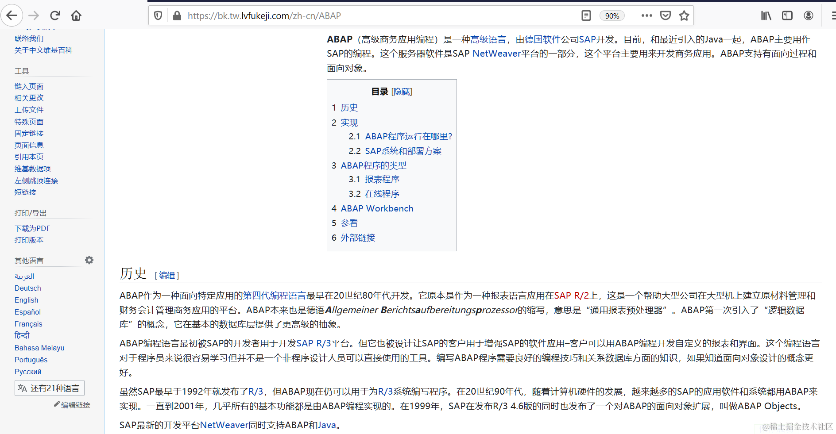Save page to Pocket
836x434 pixels.
tap(666, 16)
